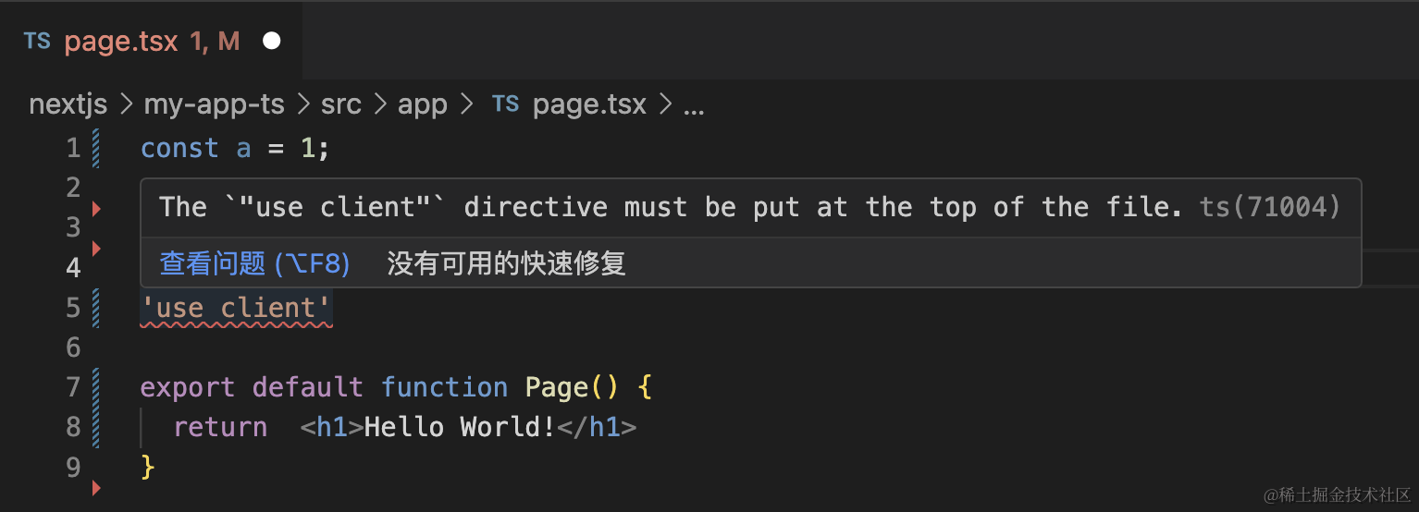This screenshot has width=1419, height=512.
Task: Click the underlined 'use client' directive
Action: point(236,309)
